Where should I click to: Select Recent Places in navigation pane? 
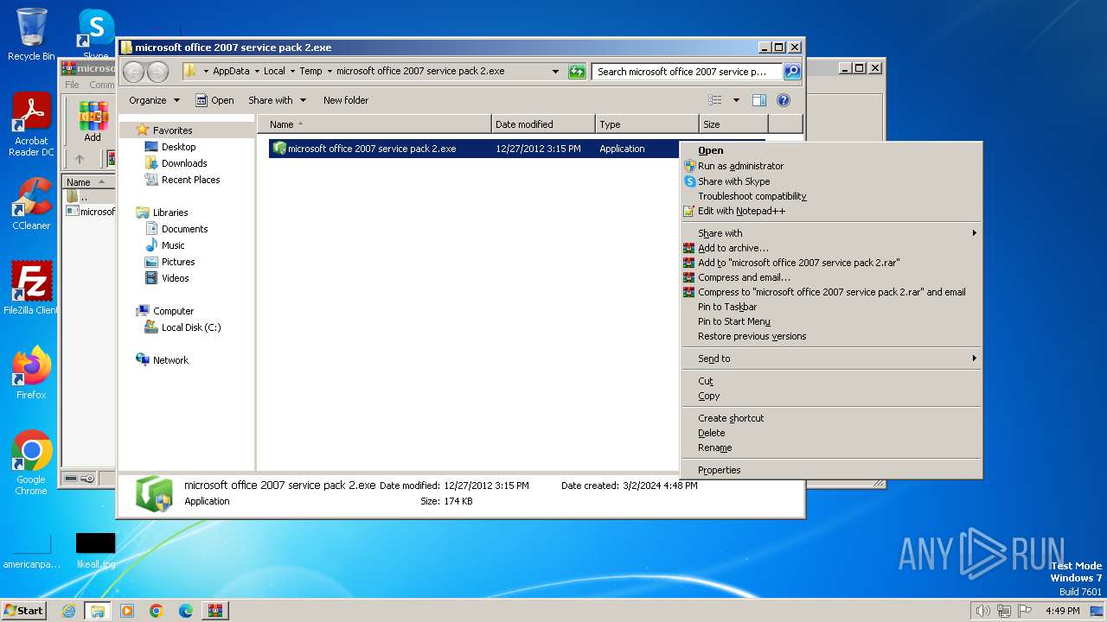click(190, 180)
